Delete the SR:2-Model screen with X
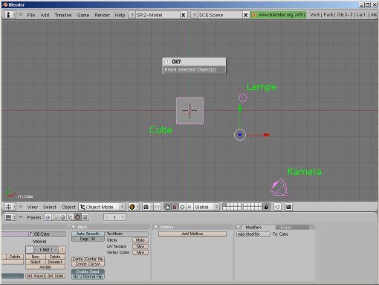This screenshot has width=379, height=285. [x=184, y=15]
